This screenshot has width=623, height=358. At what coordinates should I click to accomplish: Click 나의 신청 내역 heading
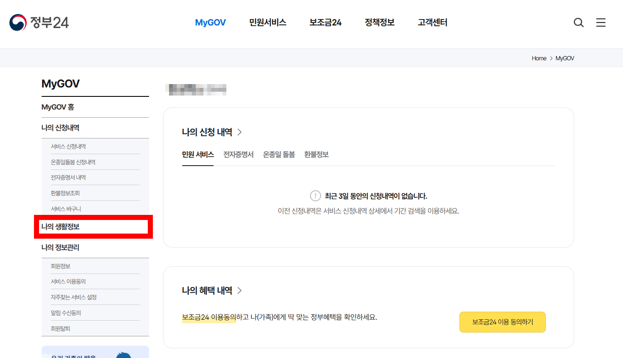207,132
